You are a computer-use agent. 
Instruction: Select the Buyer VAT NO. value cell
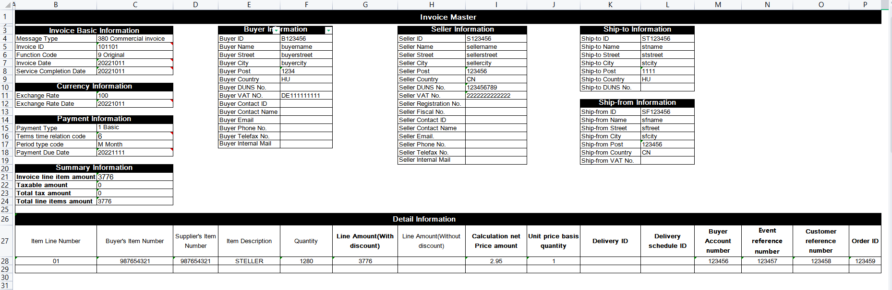tap(306, 96)
